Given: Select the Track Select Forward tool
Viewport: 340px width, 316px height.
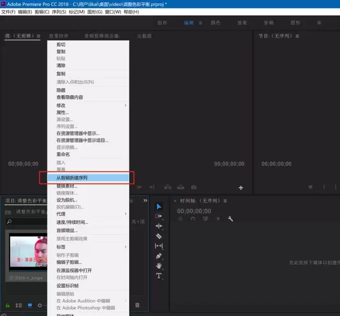Looking at the screenshot, I should 159,216.
